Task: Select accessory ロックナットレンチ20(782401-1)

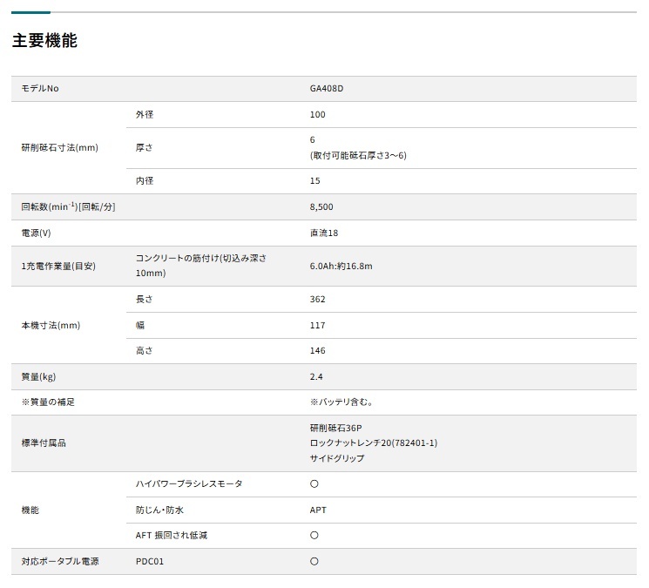Action: (x=374, y=443)
